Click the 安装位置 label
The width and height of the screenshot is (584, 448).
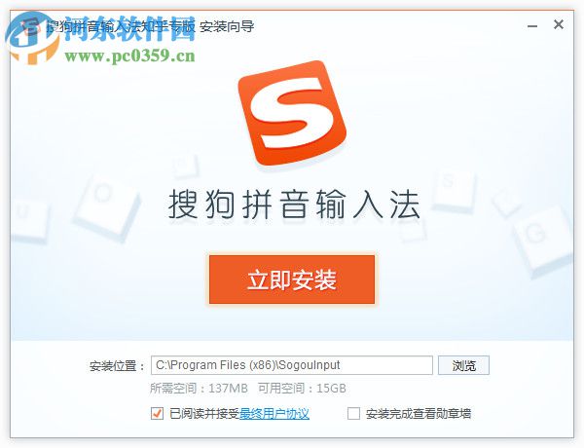click(x=117, y=366)
